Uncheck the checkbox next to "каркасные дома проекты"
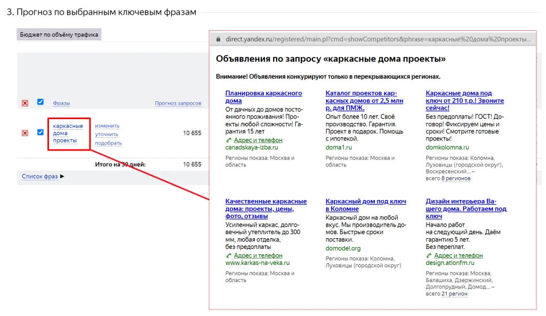 click(x=40, y=132)
